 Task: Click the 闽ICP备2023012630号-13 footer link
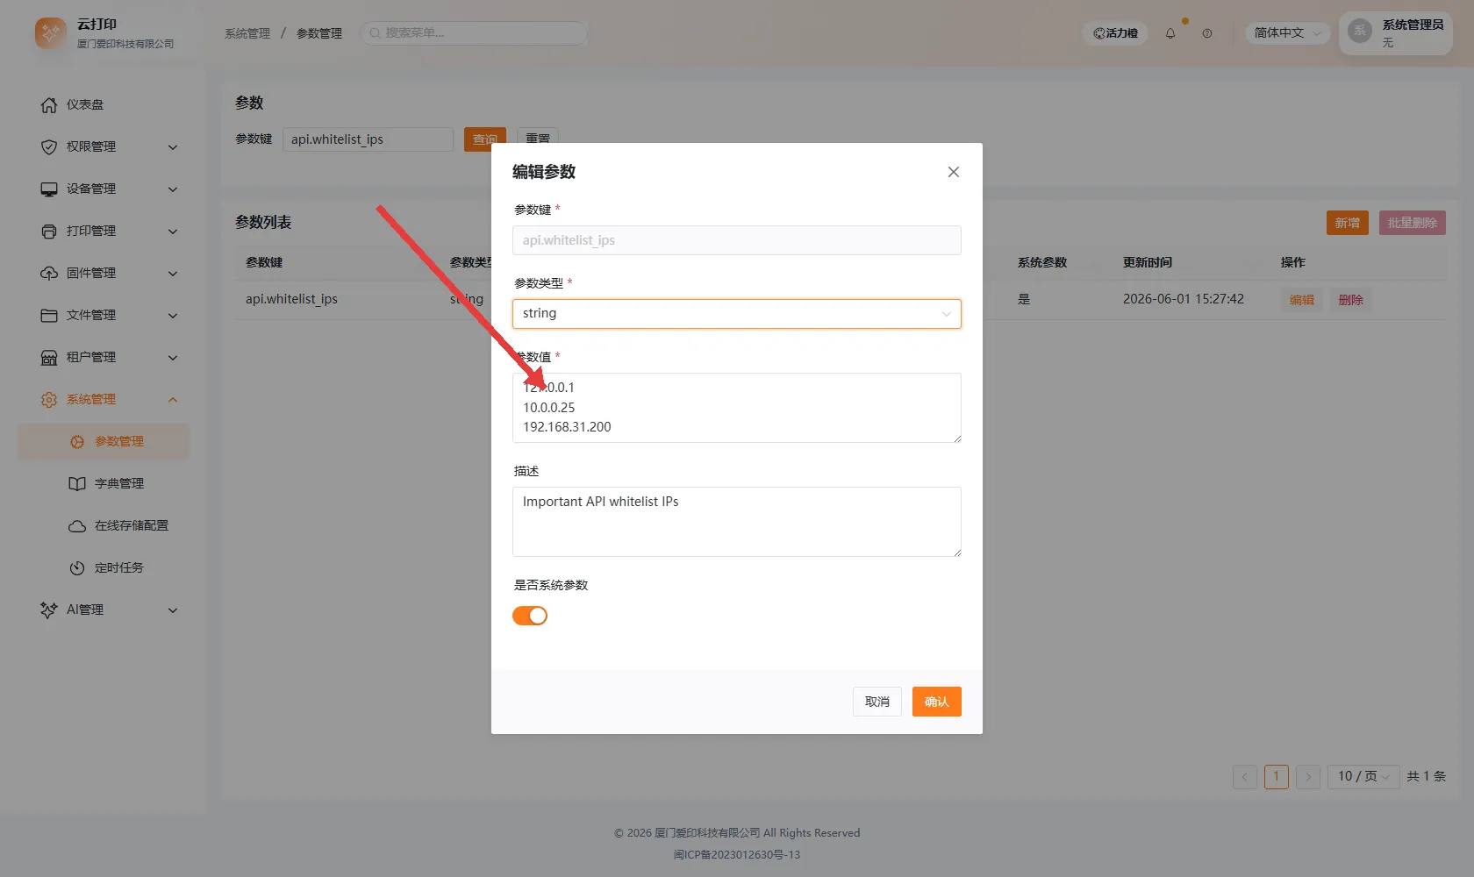[737, 855]
